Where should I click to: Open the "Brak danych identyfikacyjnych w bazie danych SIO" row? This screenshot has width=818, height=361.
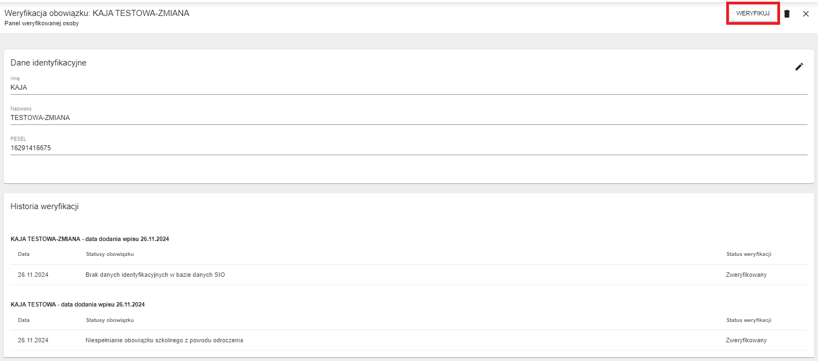155,275
